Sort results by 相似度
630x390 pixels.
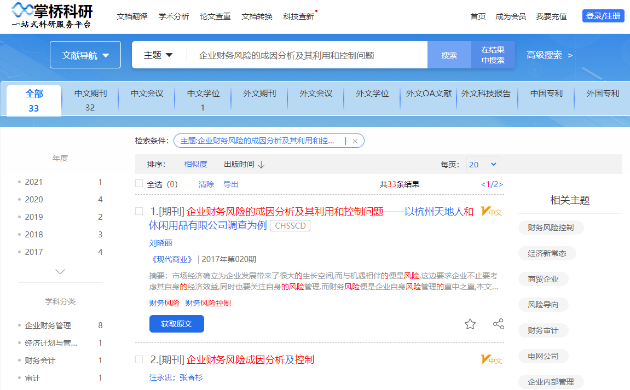[195, 164]
